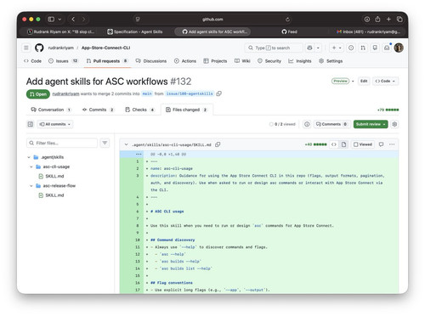Open rudrankriyam author link
This screenshot has height=316, width=425.
65,93
